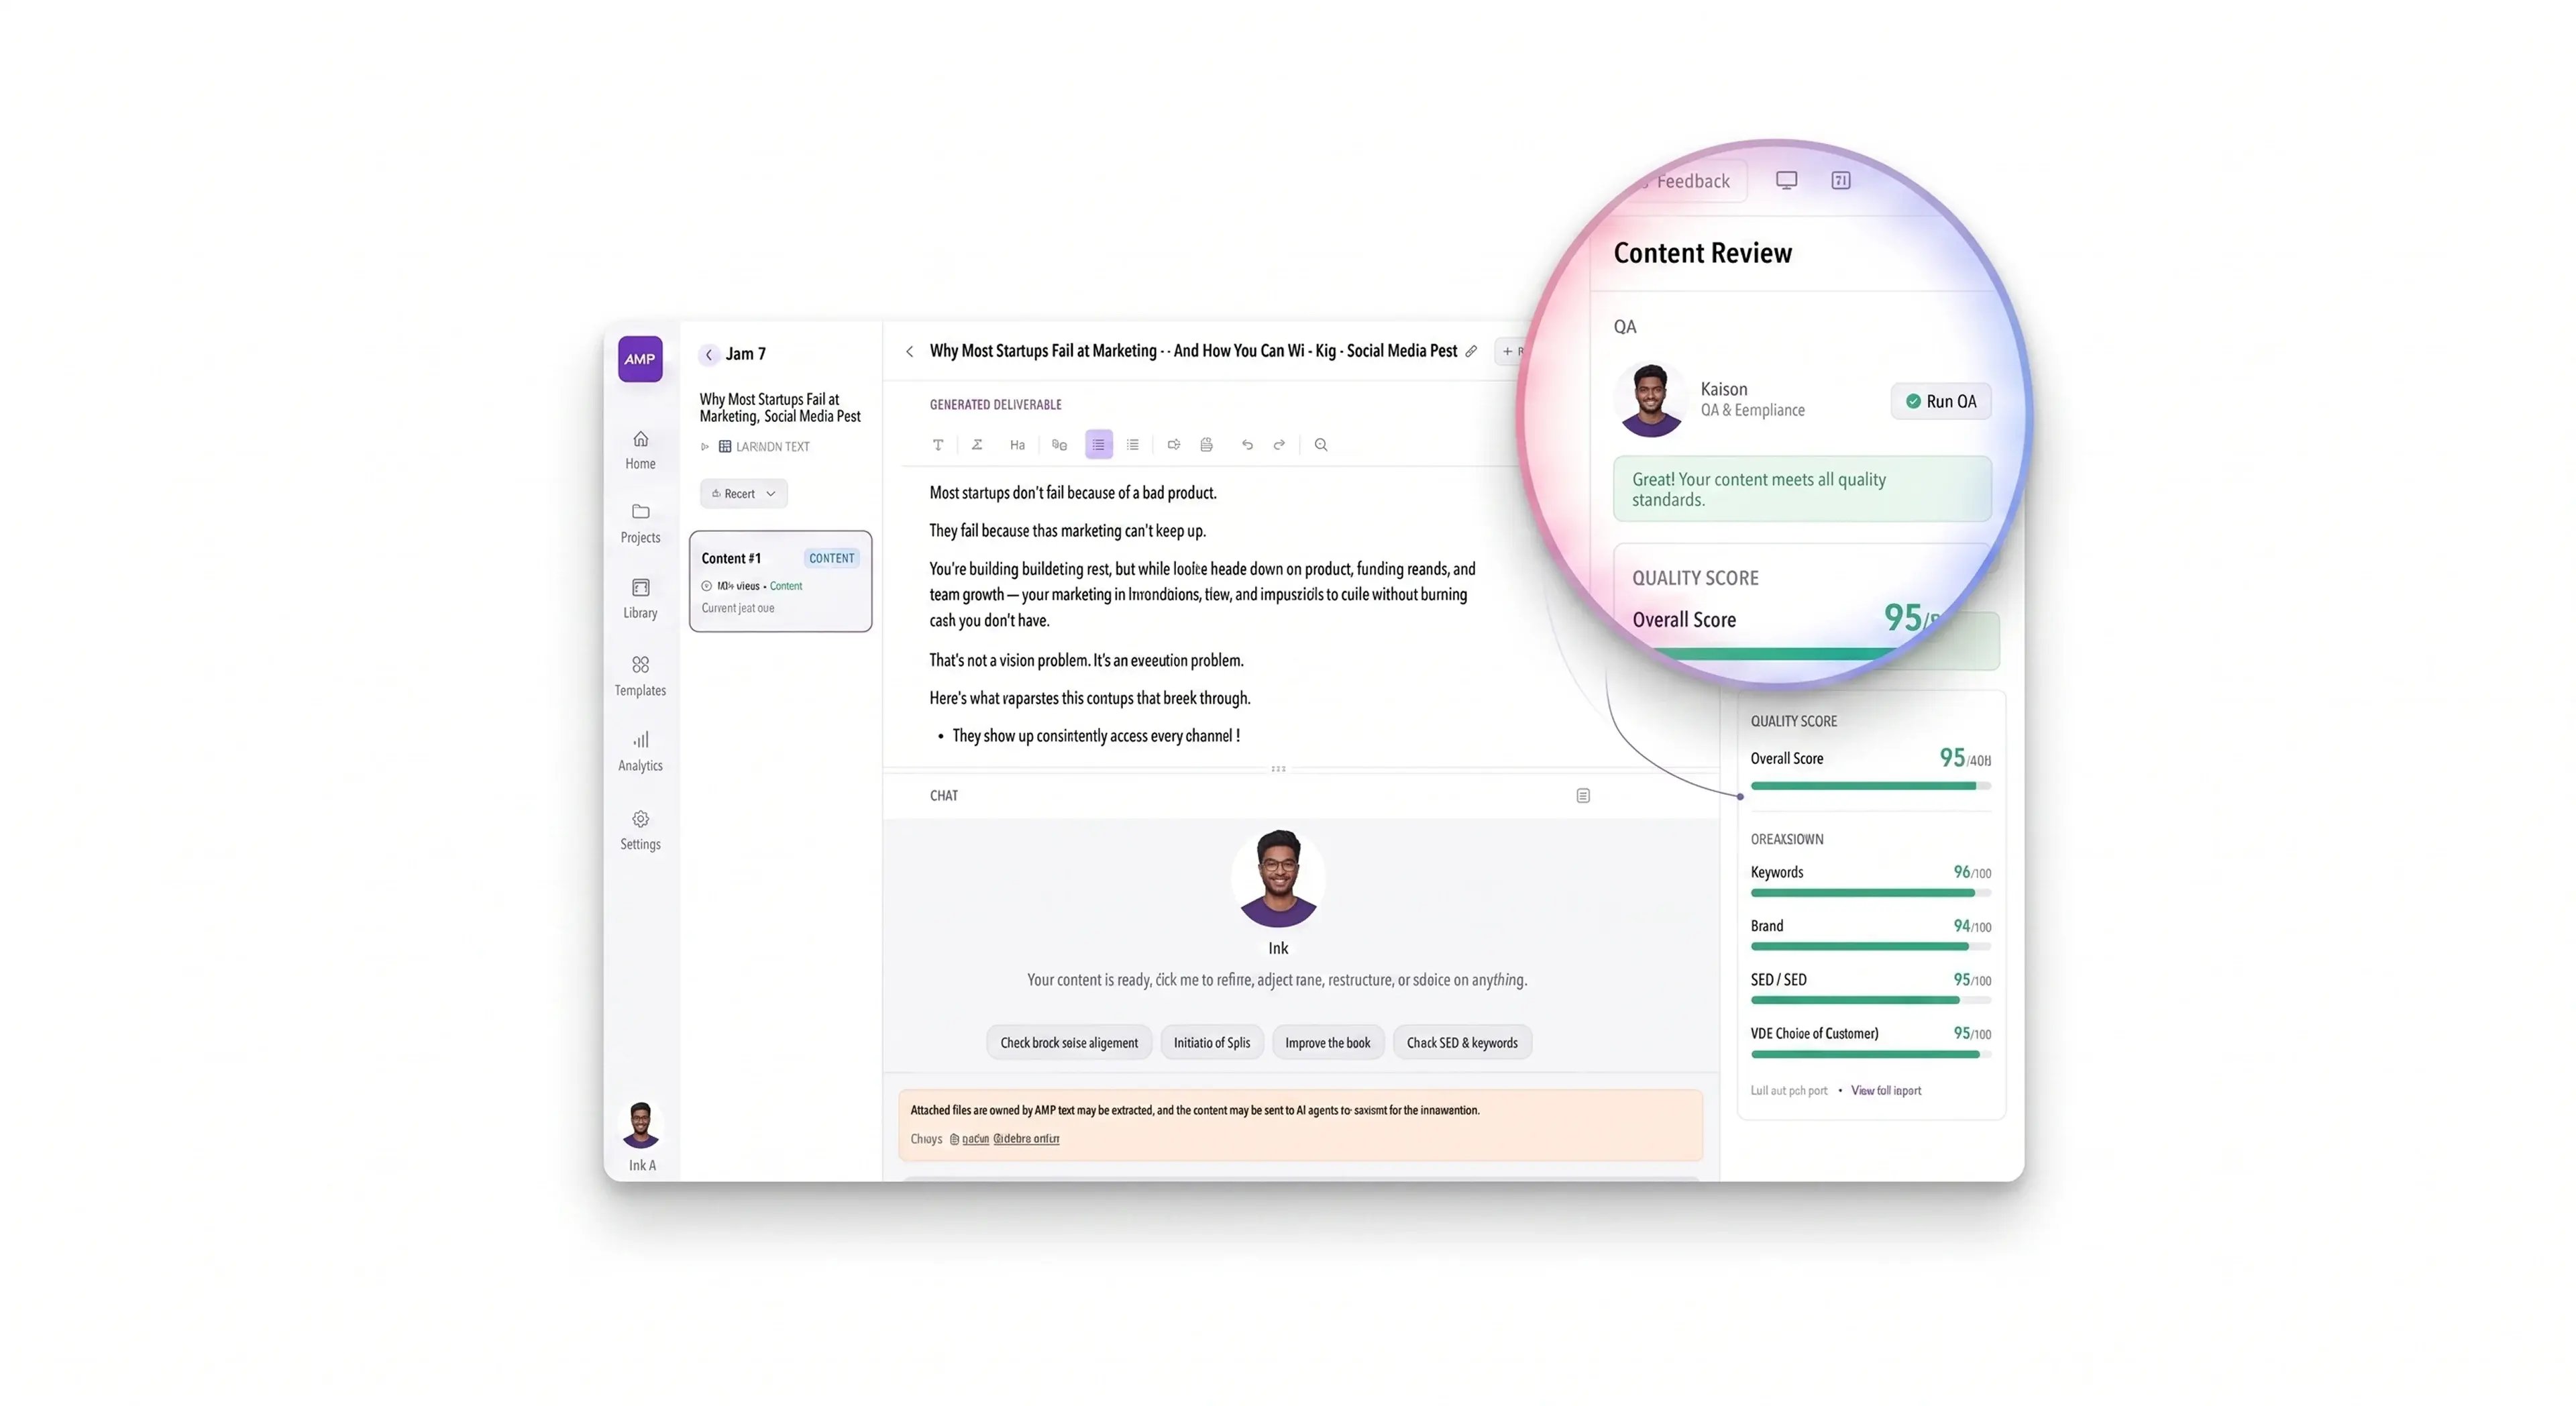
Task: Open Projects from the sidebar
Action: [x=640, y=523]
